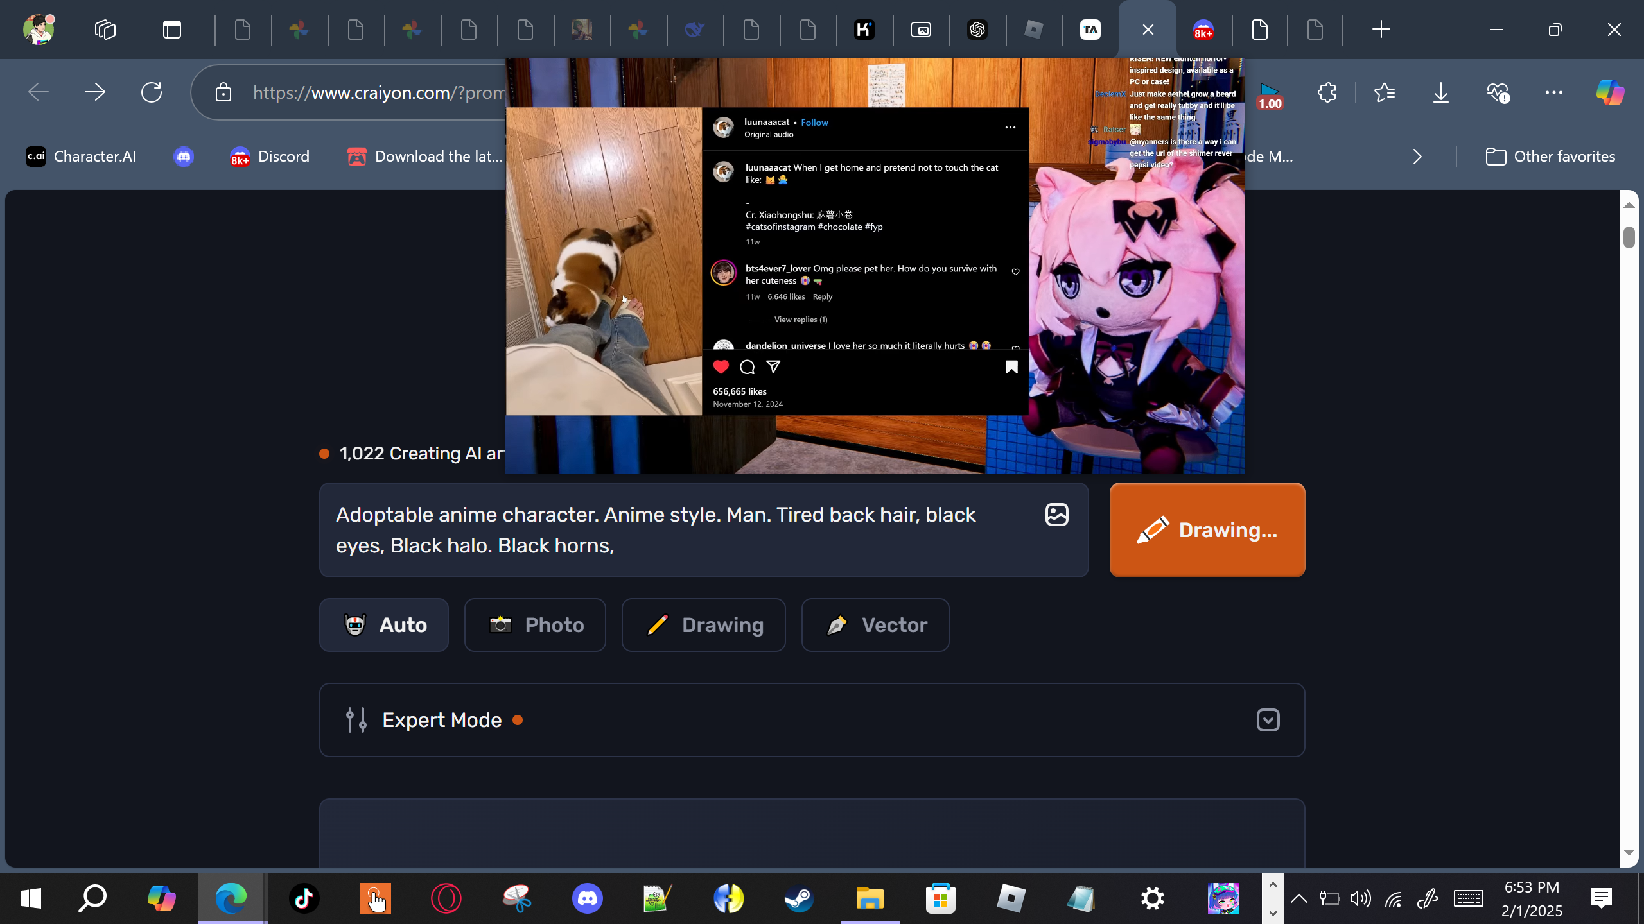Click the orange Drawing... button

pyautogui.click(x=1207, y=530)
